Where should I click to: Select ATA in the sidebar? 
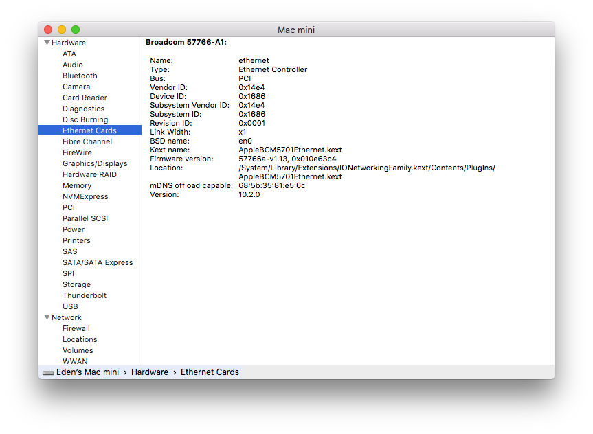[69, 54]
